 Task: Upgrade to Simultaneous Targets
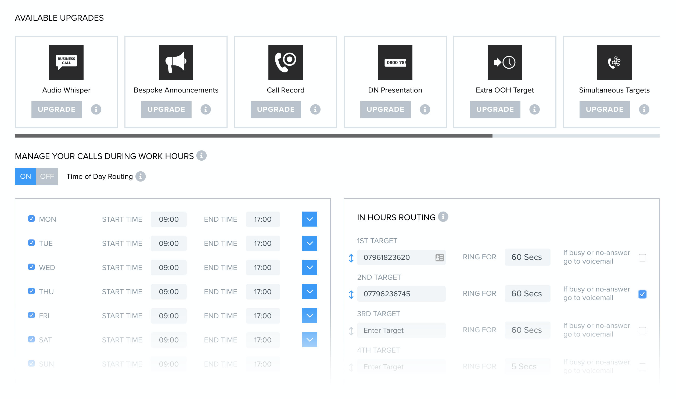pyautogui.click(x=605, y=110)
